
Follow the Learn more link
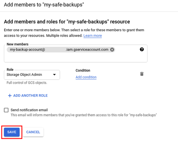[x=93, y=36]
